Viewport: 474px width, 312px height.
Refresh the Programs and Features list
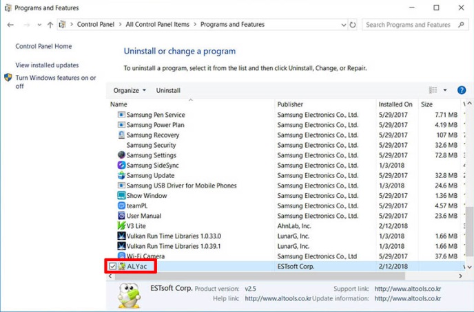click(353, 25)
